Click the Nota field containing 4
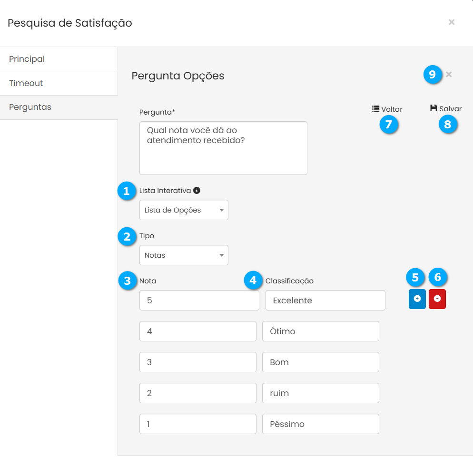This screenshot has width=473, height=465. click(x=197, y=331)
